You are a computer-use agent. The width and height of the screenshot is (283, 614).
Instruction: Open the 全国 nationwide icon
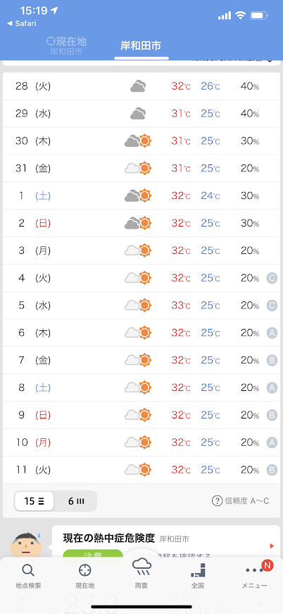[198, 570]
